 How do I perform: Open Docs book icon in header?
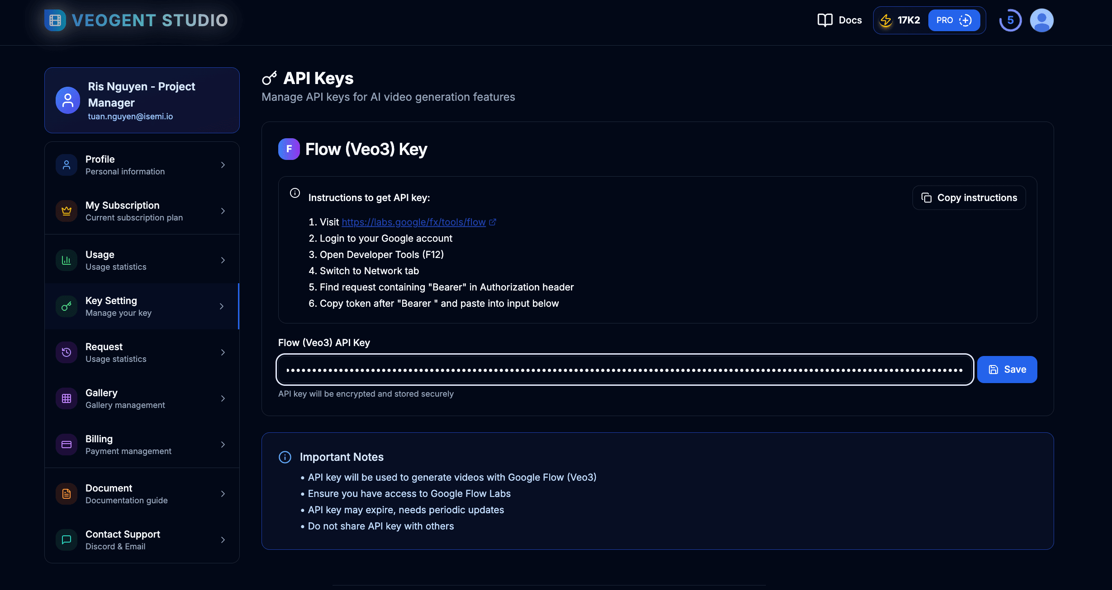(x=825, y=20)
